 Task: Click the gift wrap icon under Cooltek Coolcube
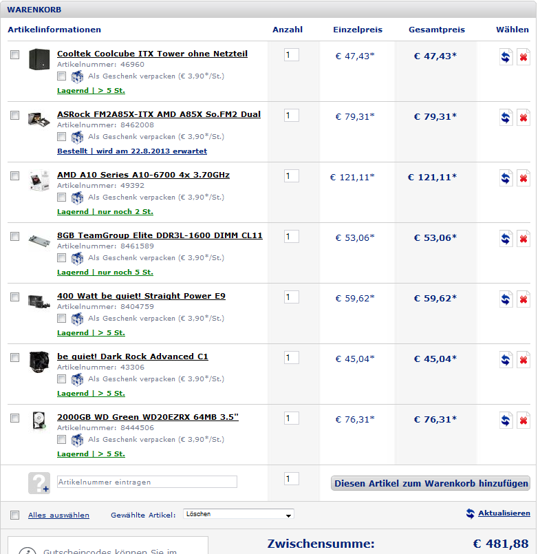pyautogui.click(x=77, y=76)
